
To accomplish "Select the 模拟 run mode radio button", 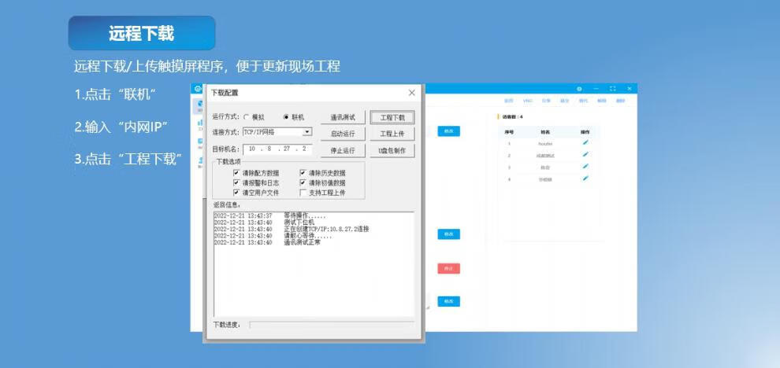I will (246, 117).
